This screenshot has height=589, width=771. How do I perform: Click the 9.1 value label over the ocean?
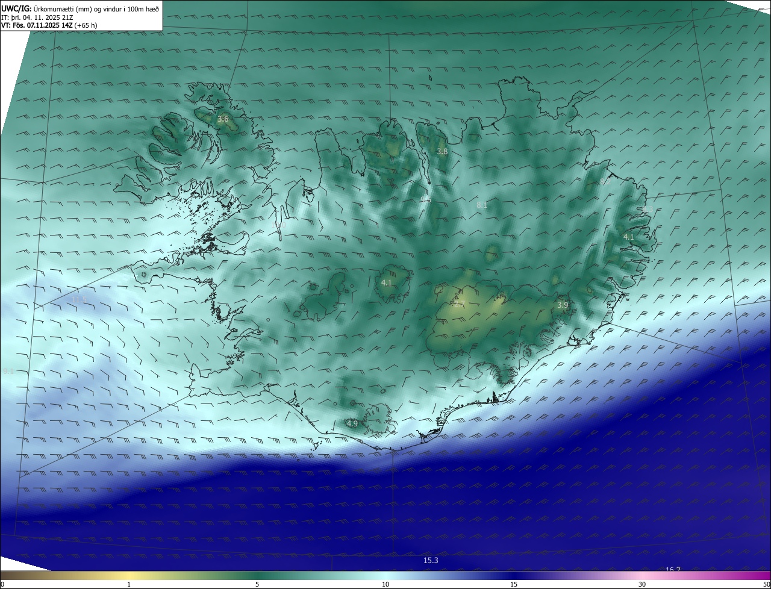point(8,372)
